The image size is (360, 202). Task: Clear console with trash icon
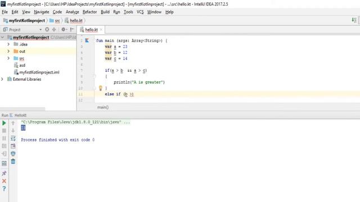tap(13, 162)
